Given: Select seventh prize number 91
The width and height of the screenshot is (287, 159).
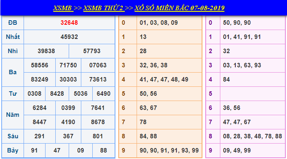Looking at the screenshot, I should click(x=35, y=150).
